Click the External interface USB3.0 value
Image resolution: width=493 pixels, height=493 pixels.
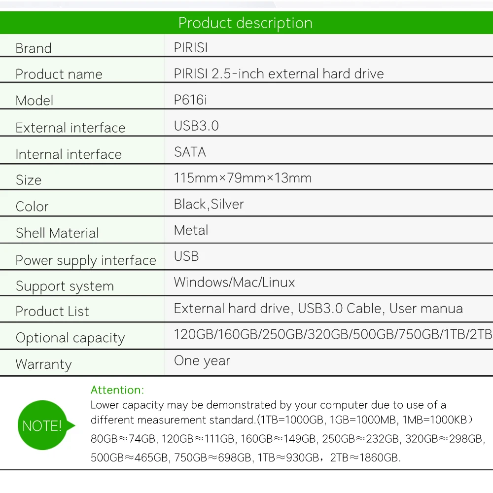pyautogui.click(x=196, y=126)
